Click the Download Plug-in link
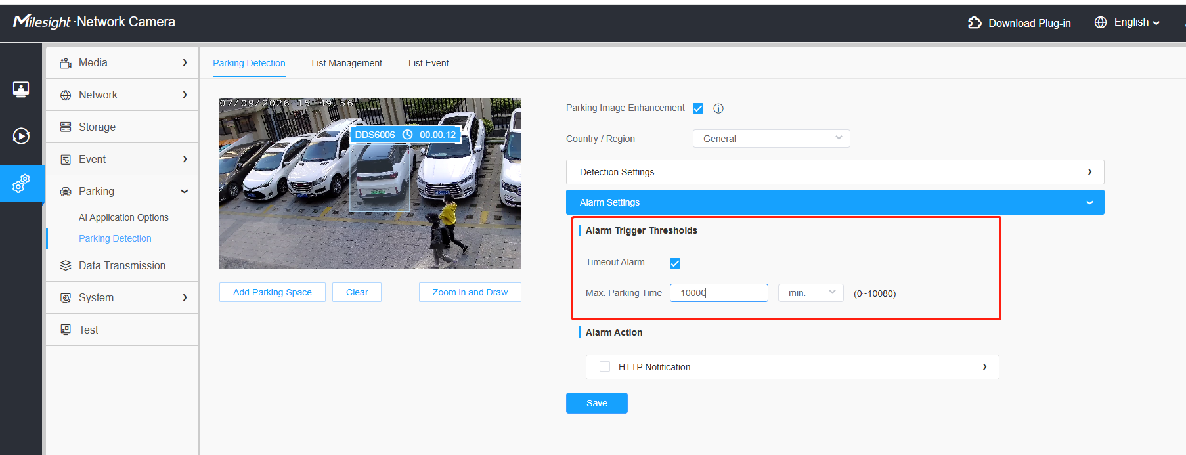This screenshot has width=1186, height=455. (1030, 23)
